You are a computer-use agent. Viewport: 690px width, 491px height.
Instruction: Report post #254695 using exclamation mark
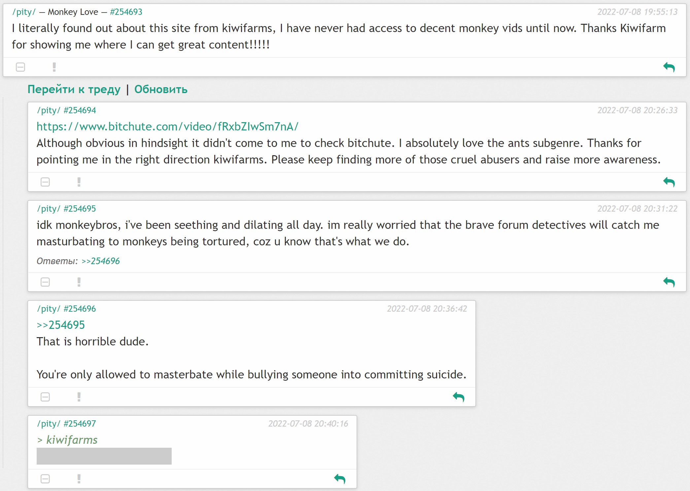pyautogui.click(x=79, y=282)
